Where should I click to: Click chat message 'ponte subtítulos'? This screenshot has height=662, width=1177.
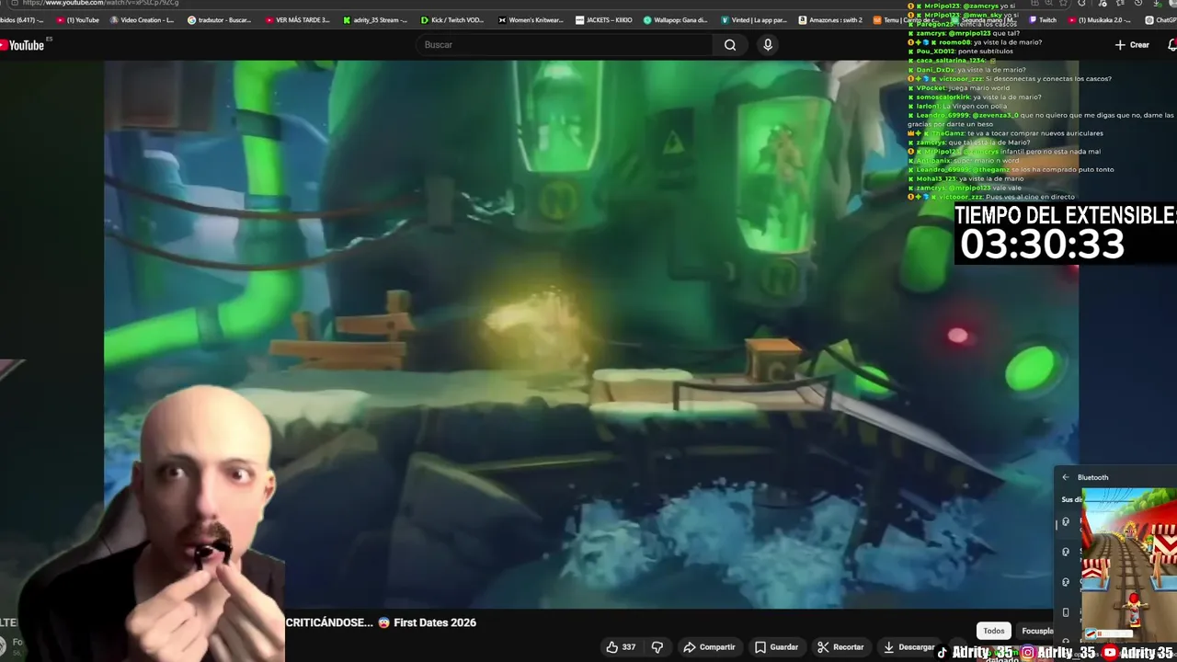[x=984, y=51]
